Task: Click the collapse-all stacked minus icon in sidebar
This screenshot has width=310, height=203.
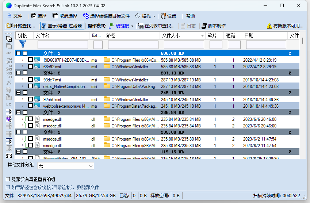Action: tap(9, 46)
